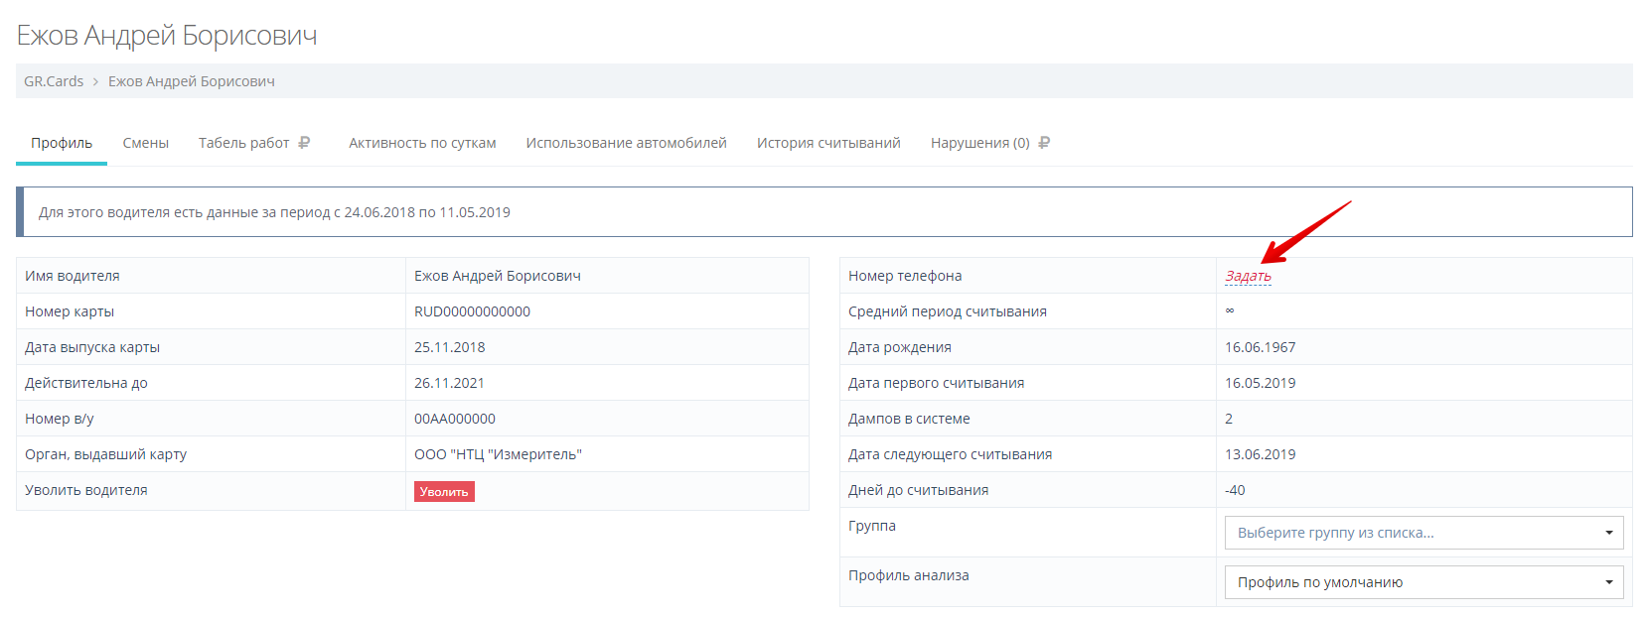1647x617 pixels.
Task: Switch to the Смены tab
Action: tap(146, 143)
